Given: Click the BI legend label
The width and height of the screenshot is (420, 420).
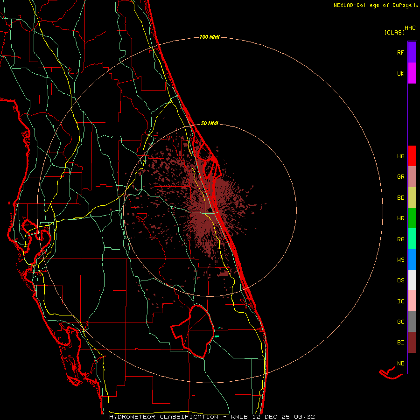Looking at the screenshot, I should click(400, 343).
